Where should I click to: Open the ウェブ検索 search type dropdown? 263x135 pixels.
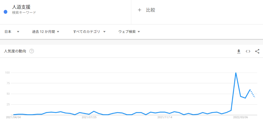click(129, 32)
